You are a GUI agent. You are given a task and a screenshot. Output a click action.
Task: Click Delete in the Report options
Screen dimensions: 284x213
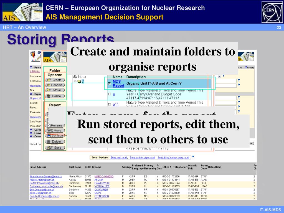[x=55, y=141]
